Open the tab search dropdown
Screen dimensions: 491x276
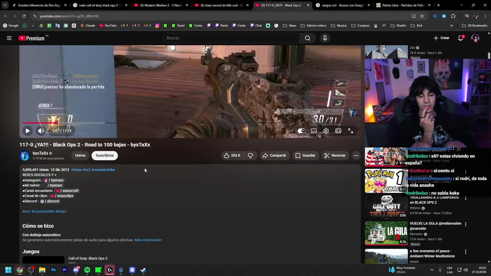pyautogui.click(x=5, y=5)
